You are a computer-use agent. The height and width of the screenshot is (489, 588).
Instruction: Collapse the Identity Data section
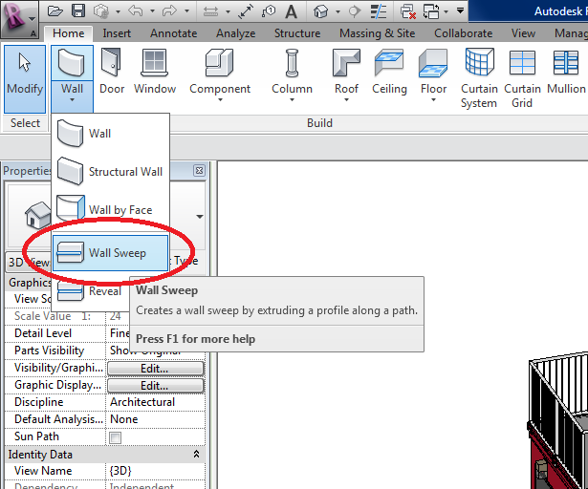(x=196, y=455)
